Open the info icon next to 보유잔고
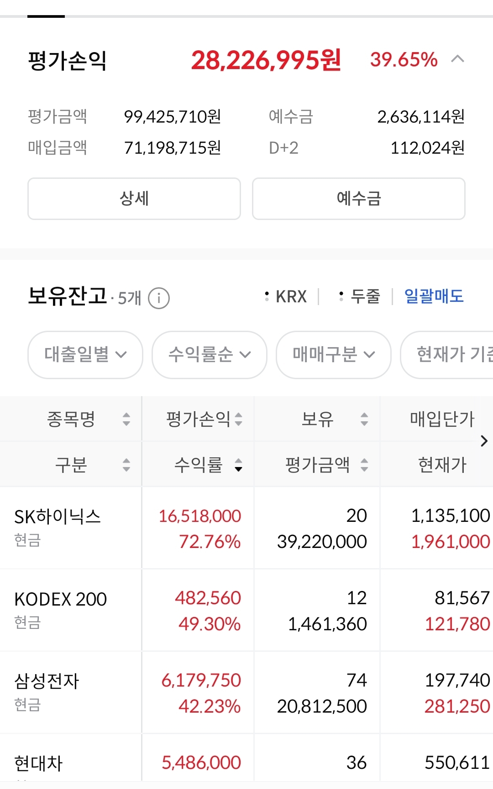Screen dimensions: 493x789 tap(159, 298)
